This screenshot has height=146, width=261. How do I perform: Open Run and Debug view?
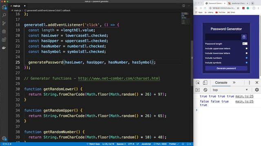tap(4, 32)
